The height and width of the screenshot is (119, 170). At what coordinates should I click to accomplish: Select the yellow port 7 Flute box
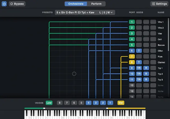(x=132, y=57)
